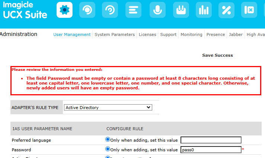Click the partially visible X-box icon
This screenshot has width=265, height=158.
pyautogui.click(x=249, y=10)
